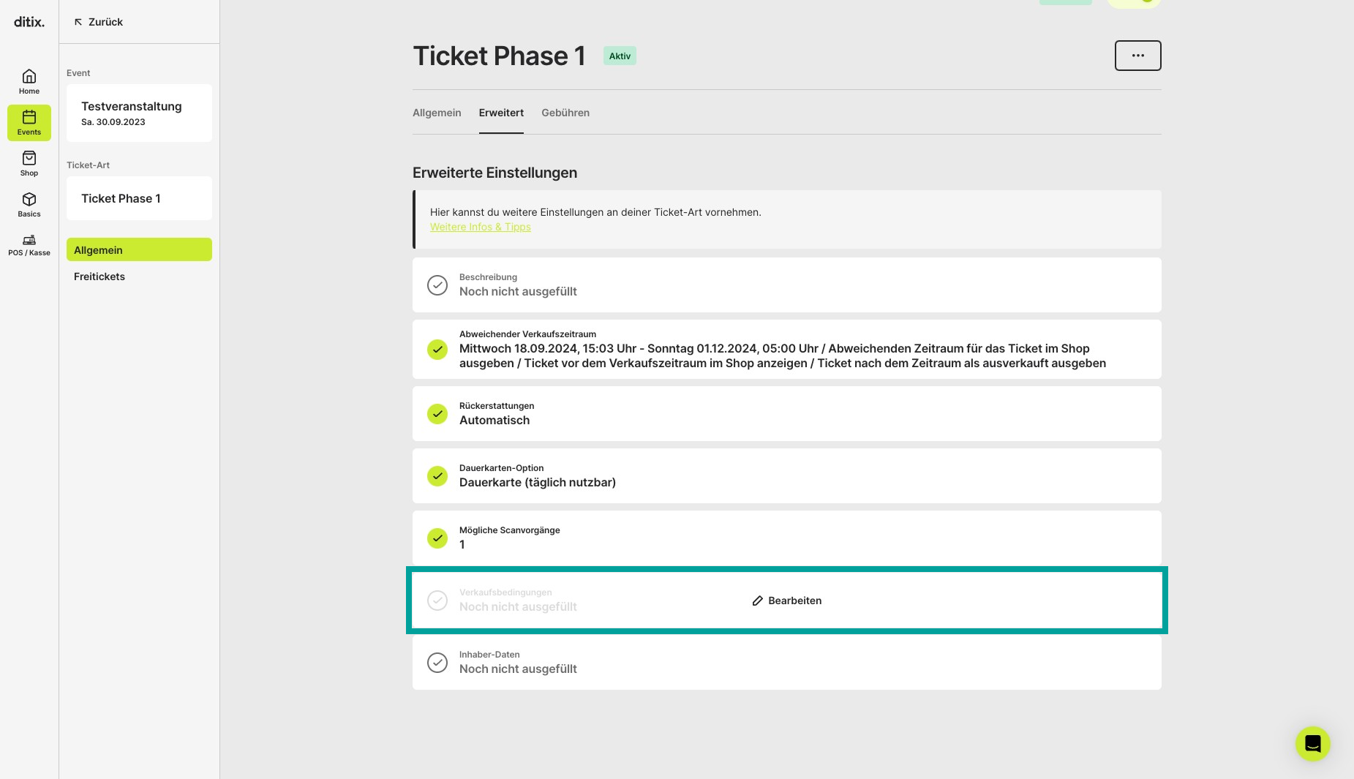Image resolution: width=1354 pixels, height=779 pixels.
Task: Click the Beschreibung status check circle
Action: 437,285
